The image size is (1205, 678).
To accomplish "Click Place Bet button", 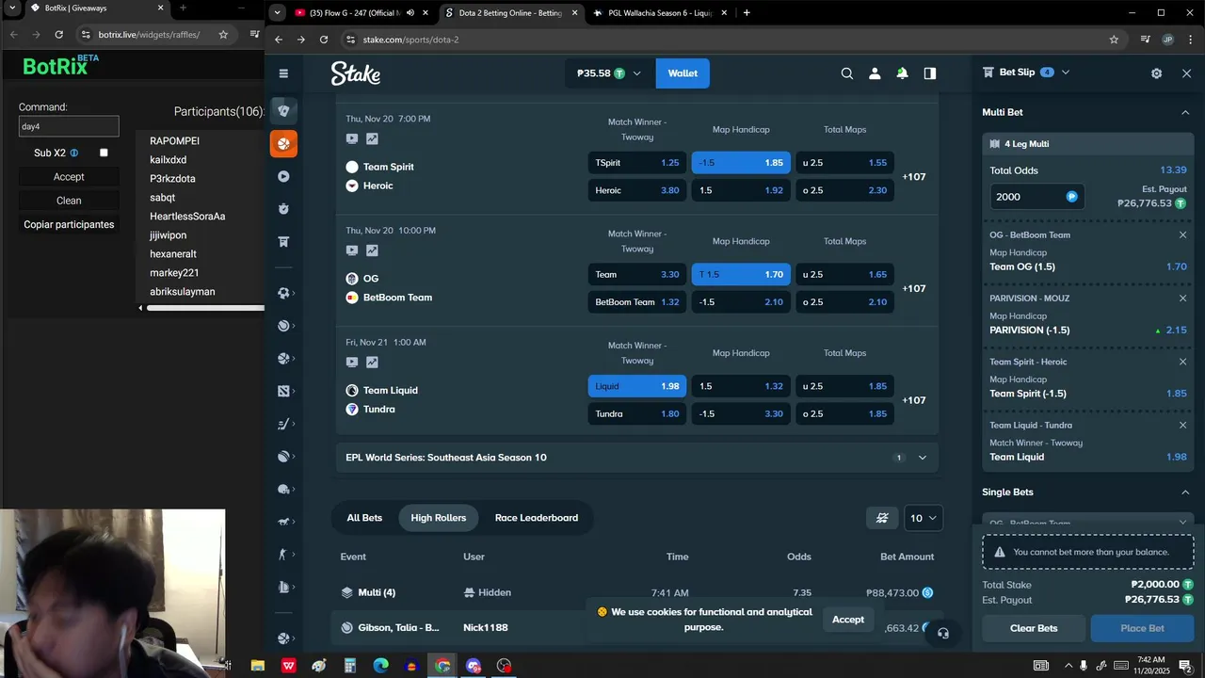I will tap(1142, 628).
